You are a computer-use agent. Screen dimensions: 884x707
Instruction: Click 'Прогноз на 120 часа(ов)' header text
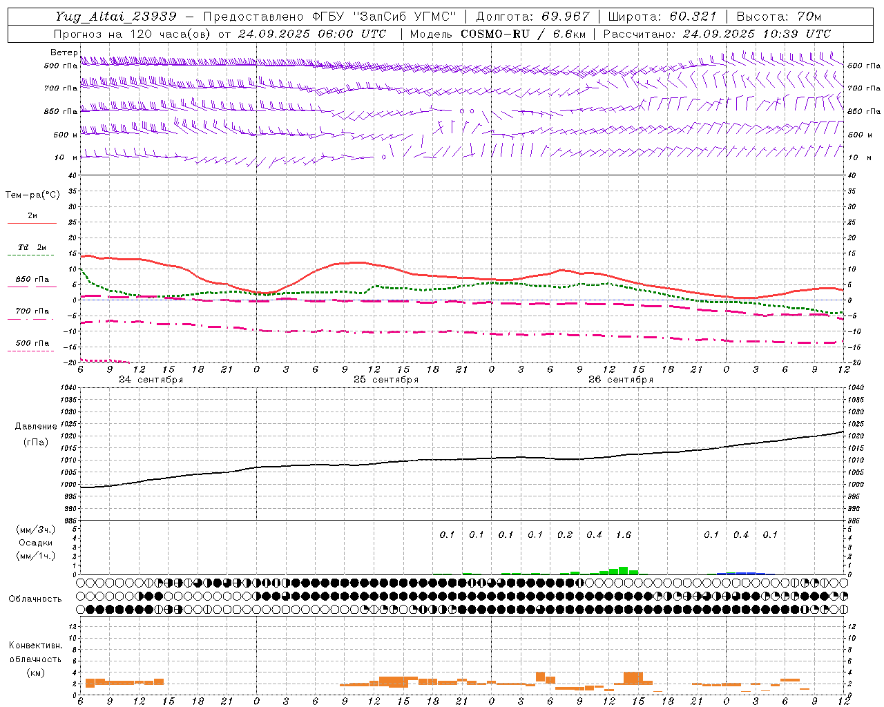pos(133,34)
